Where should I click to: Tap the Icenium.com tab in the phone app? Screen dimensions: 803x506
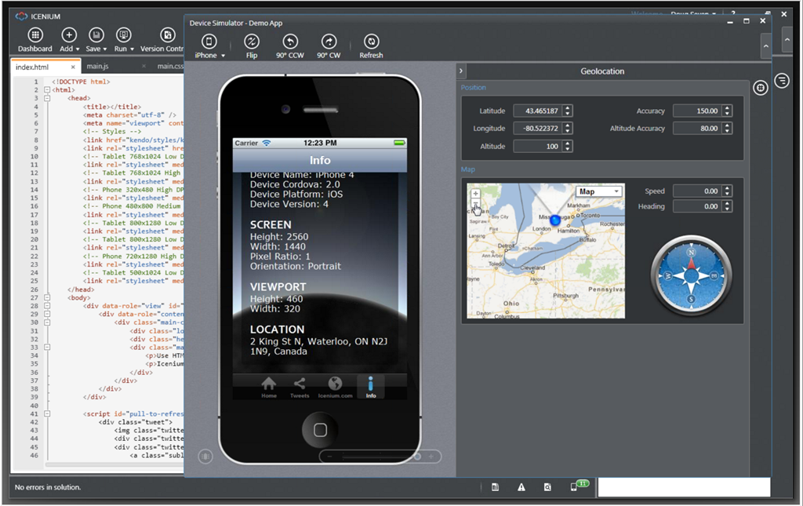(335, 388)
